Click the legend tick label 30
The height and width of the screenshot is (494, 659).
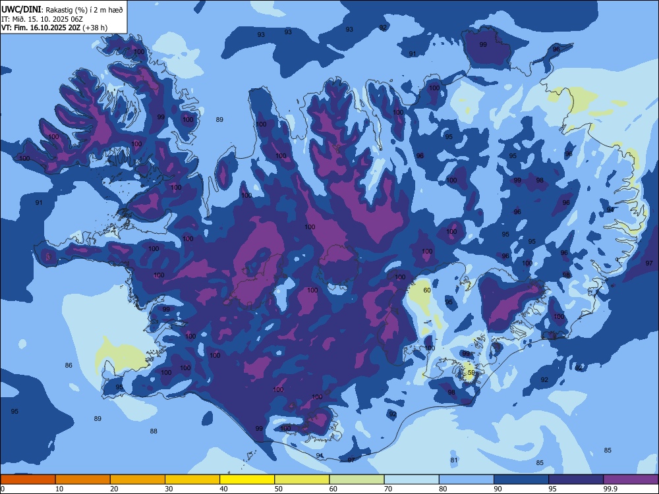coord(169,489)
